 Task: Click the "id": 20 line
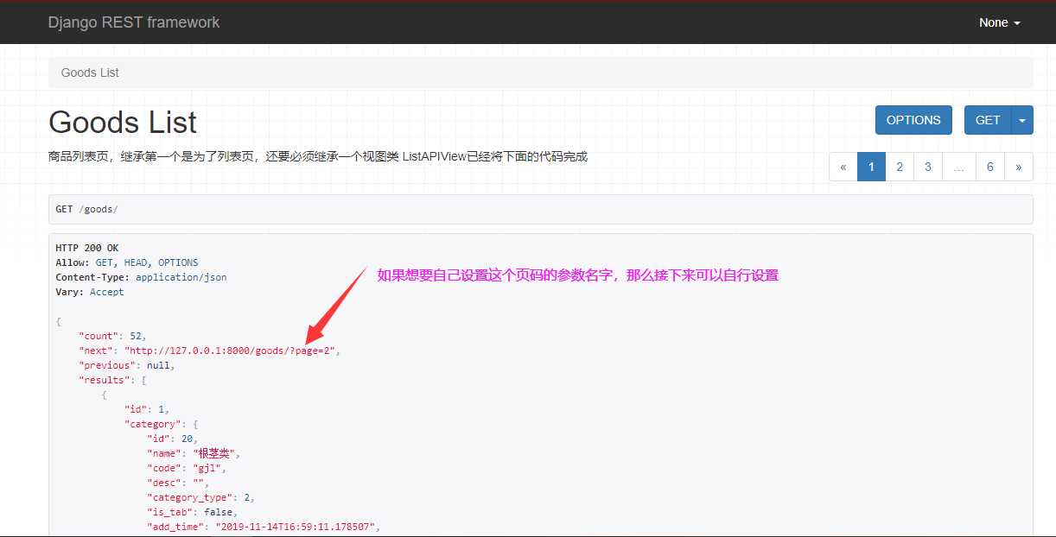[172, 439]
